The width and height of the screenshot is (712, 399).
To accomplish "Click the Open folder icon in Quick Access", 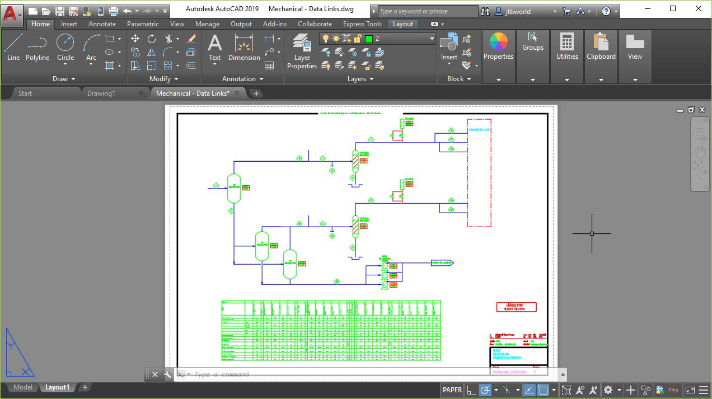I will click(x=46, y=11).
